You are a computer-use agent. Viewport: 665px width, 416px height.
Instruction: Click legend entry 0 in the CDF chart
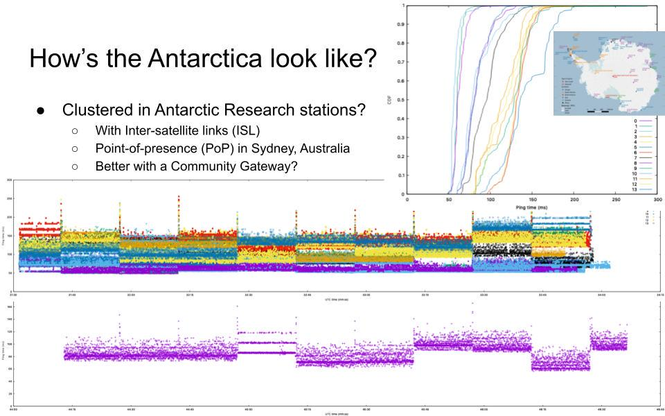point(635,121)
